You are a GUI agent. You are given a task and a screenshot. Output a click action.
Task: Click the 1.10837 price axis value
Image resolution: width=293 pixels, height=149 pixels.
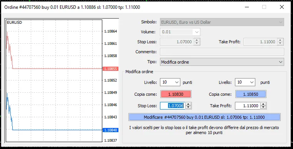coord(111,141)
